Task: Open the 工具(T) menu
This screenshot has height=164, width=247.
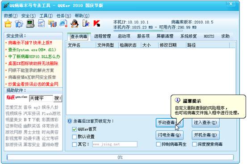Action: 46,16
